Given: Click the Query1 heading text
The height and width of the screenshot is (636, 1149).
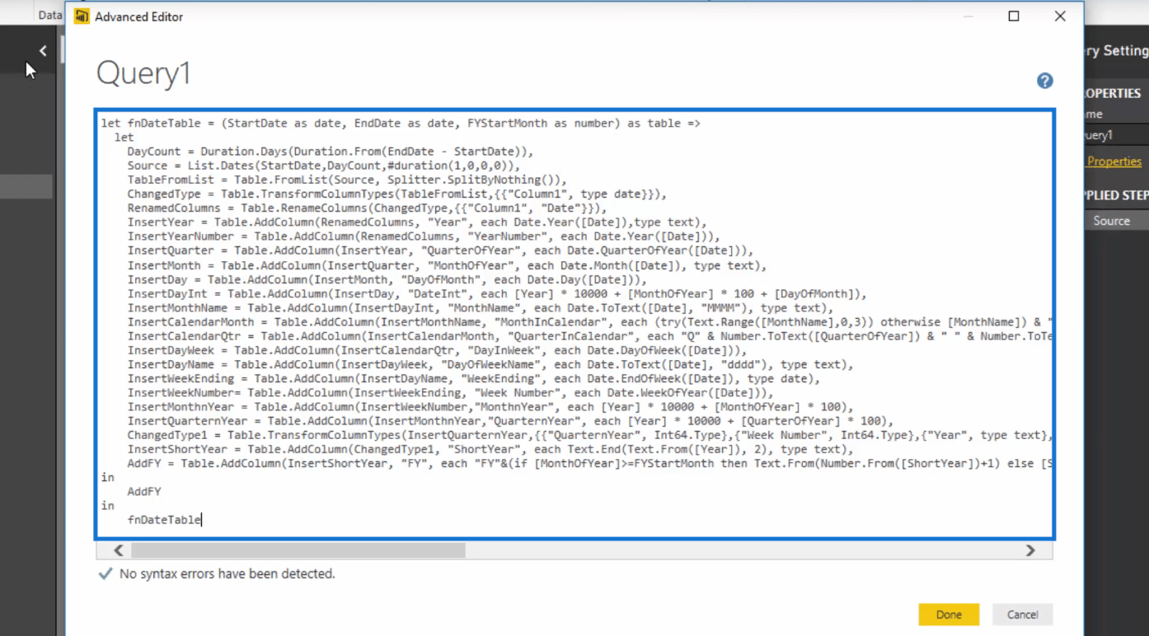Looking at the screenshot, I should [143, 73].
